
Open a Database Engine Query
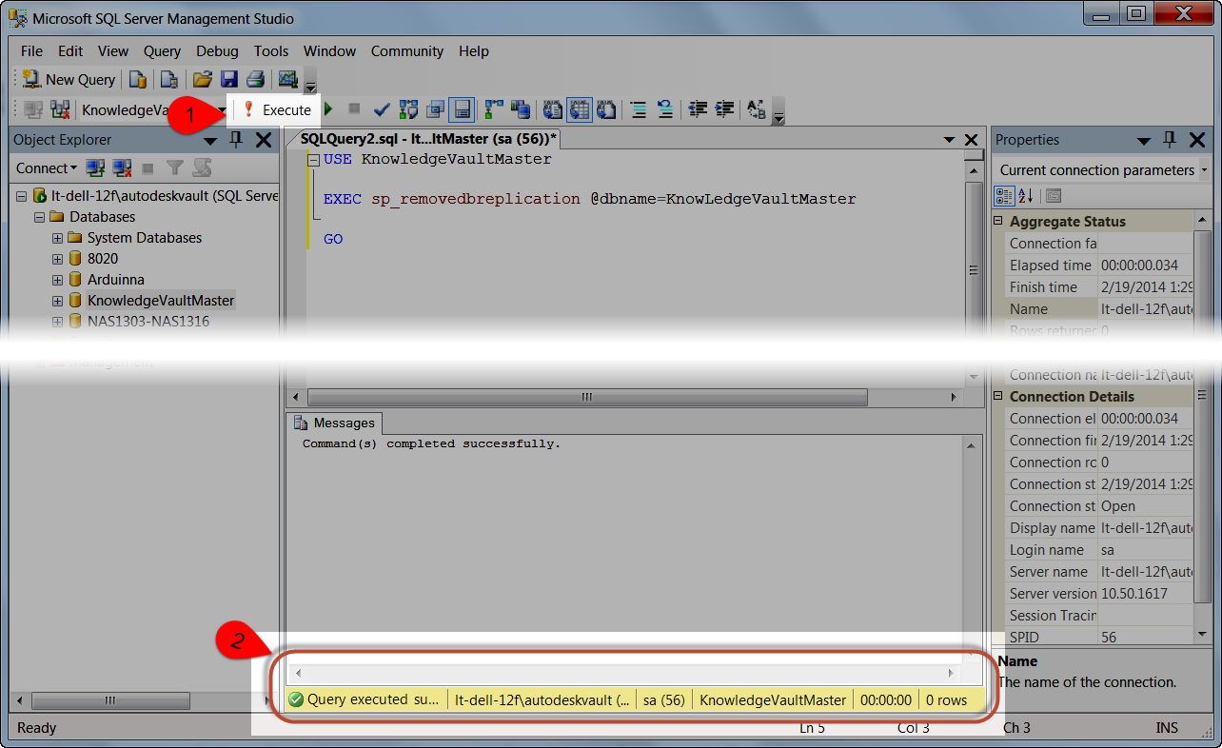click(x=138, y=80)
